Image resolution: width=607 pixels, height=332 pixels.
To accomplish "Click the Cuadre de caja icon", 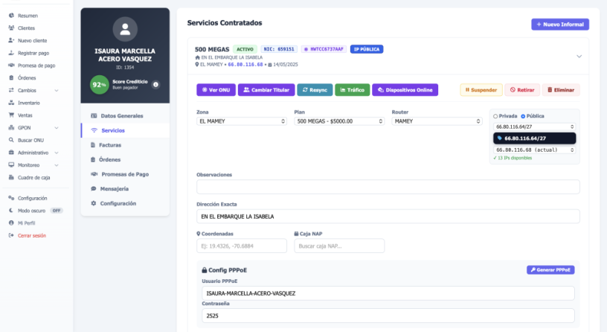I will pyautogui.click(x=11, y=177).
